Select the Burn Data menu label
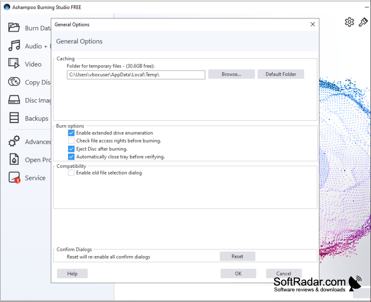The image size is (371, 302). coord(38,28)
